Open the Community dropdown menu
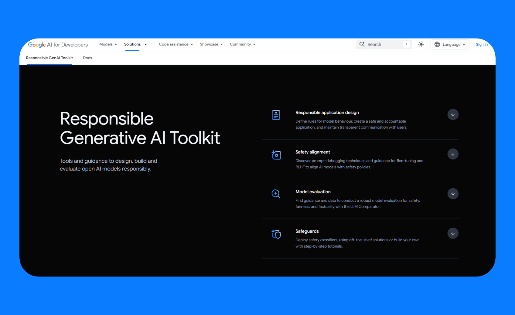 (243, 44)
